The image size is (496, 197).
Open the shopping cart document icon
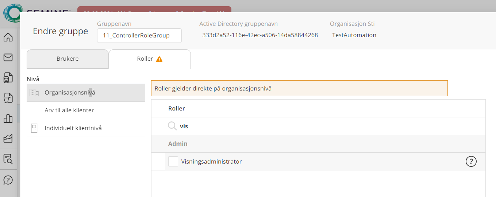(x=8, y=98)
